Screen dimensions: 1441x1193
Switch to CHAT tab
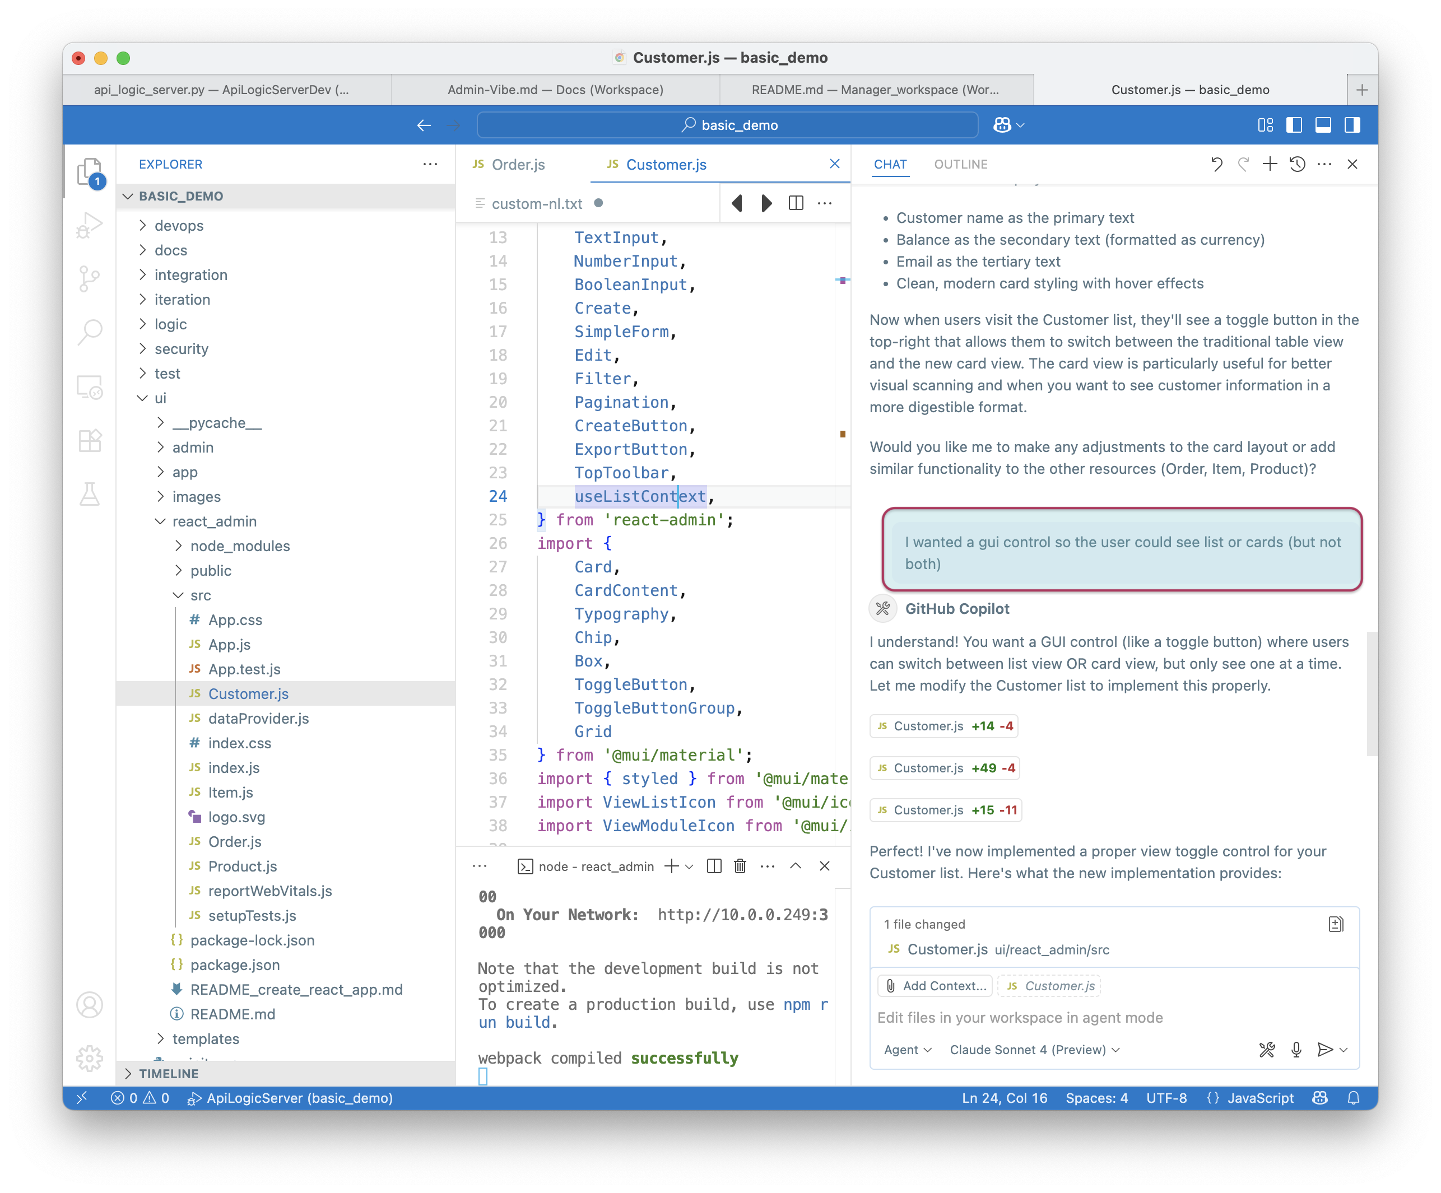tap(890, 164)
